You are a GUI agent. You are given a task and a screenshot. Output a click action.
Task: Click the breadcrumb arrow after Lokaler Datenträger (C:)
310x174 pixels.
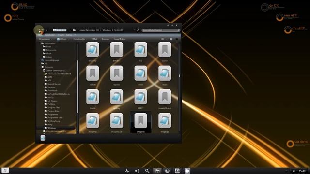[101, 30]
